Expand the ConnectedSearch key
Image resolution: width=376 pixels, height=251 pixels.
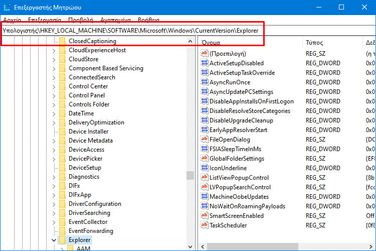(x=54, y=78)
